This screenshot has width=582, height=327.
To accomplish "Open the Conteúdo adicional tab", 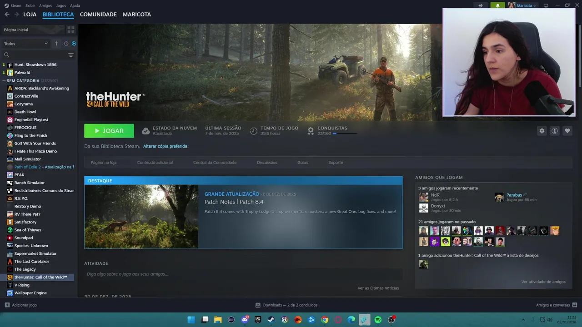I will coord(155,163).
